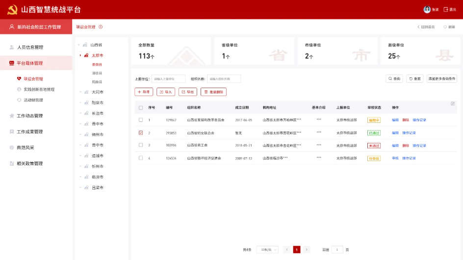Open 实践创新基地管理 submenu item
The image size is (463, 260).
pos(39,89)
